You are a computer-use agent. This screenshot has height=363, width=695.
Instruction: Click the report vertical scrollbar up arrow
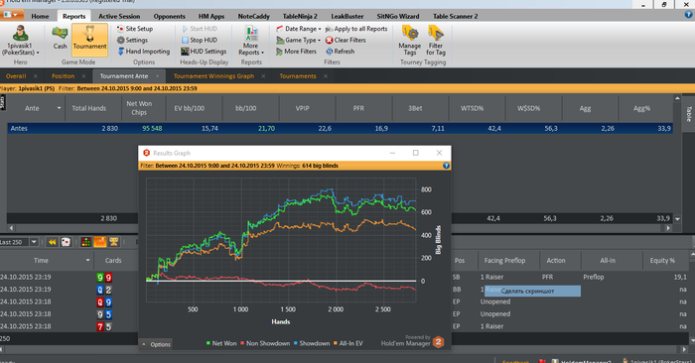point(677,98)
